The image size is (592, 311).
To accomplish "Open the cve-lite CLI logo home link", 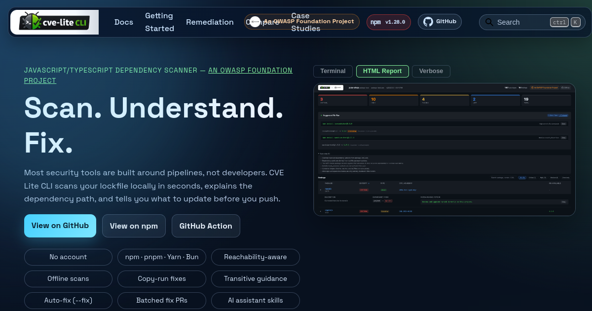I will 54,22.
